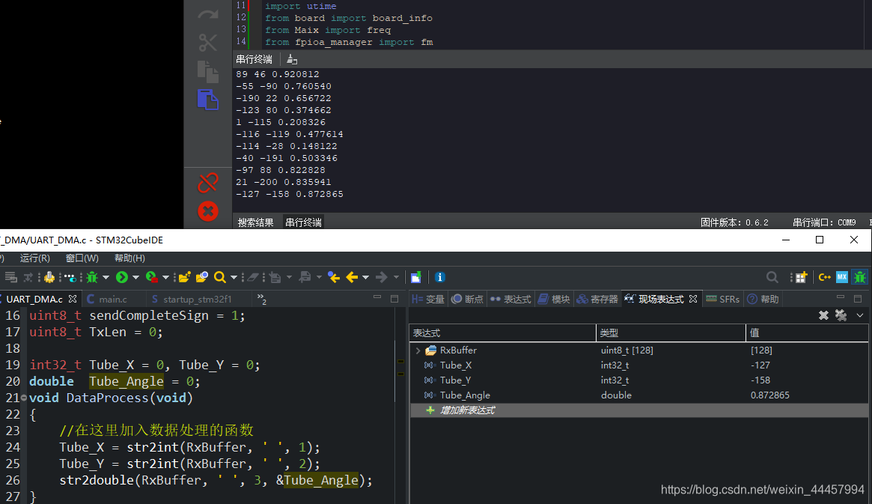
Task: Collapse the DataProcess function fold marker
Action: coord(23,398)
